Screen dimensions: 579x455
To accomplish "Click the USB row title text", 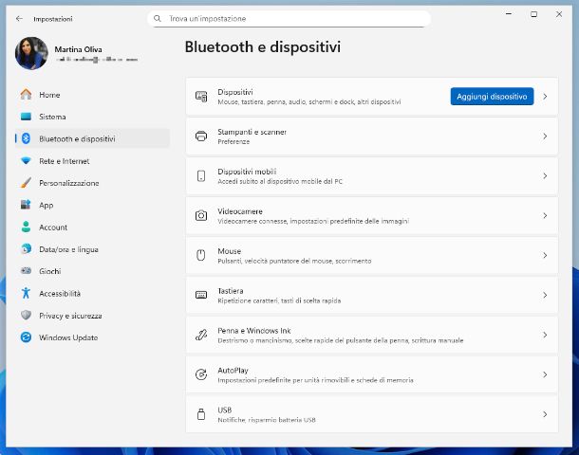I will pos(225,410).
